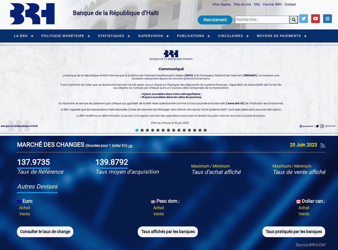This screenshot has width=338, height=250.
Task: Select the fourth carousel dot
Action: (153, 130)
